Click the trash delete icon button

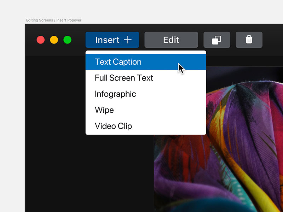click(249, 40)
